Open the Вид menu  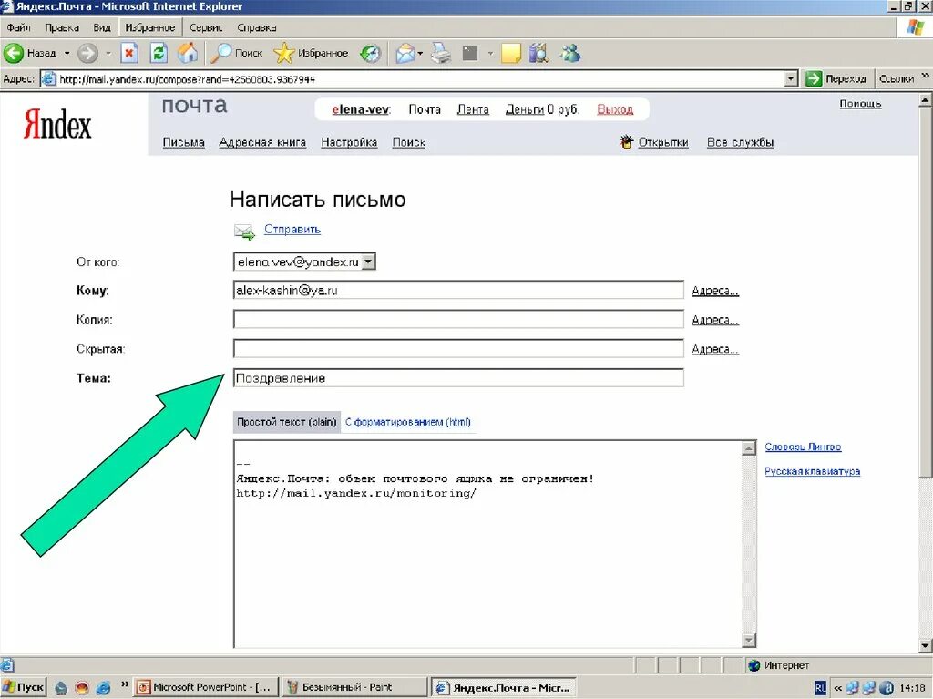(x=102, y=27)
